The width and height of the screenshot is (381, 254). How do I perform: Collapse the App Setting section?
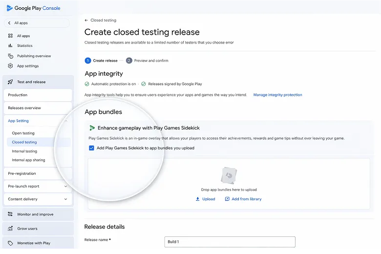(65, 121)
